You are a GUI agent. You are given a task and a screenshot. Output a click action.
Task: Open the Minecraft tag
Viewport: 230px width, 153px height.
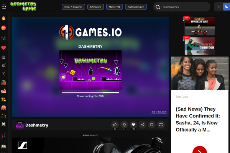pos(114,7)
